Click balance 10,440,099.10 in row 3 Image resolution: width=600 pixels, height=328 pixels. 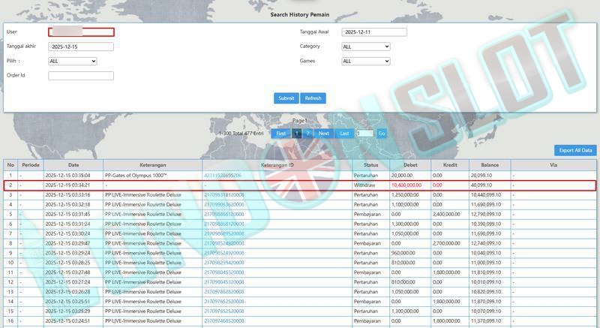click(x=486, y=195)
